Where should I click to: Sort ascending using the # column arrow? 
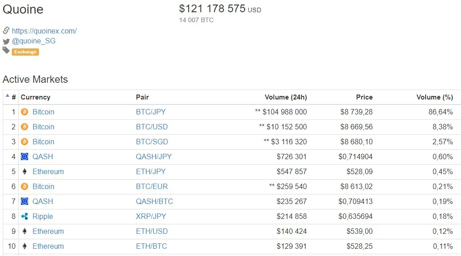pyautogui.click(x=7, y=95)
